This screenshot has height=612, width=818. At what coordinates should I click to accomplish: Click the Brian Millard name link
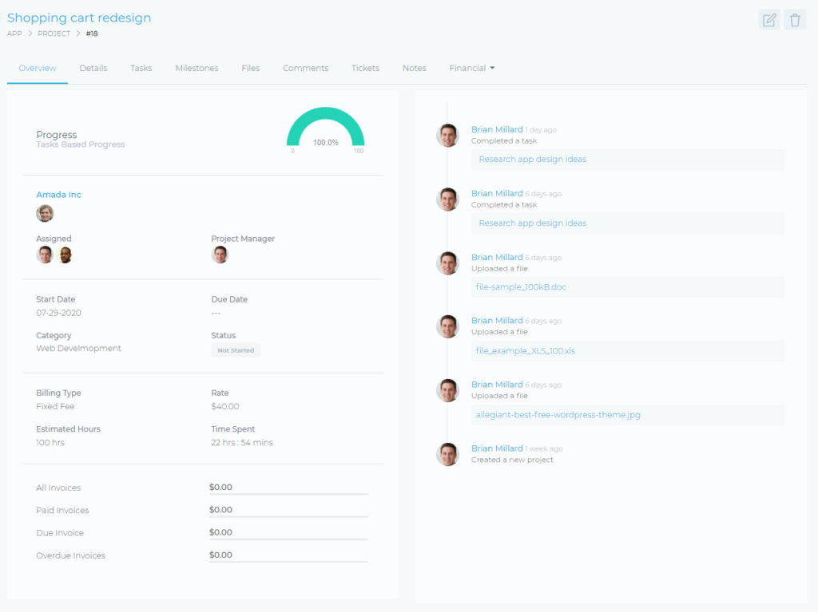click(x=497, y=128)
